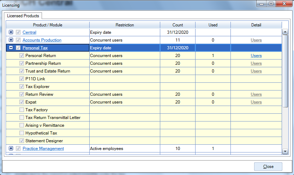Click the Accounts Production link
294x175 pixels.
(42, 40)
